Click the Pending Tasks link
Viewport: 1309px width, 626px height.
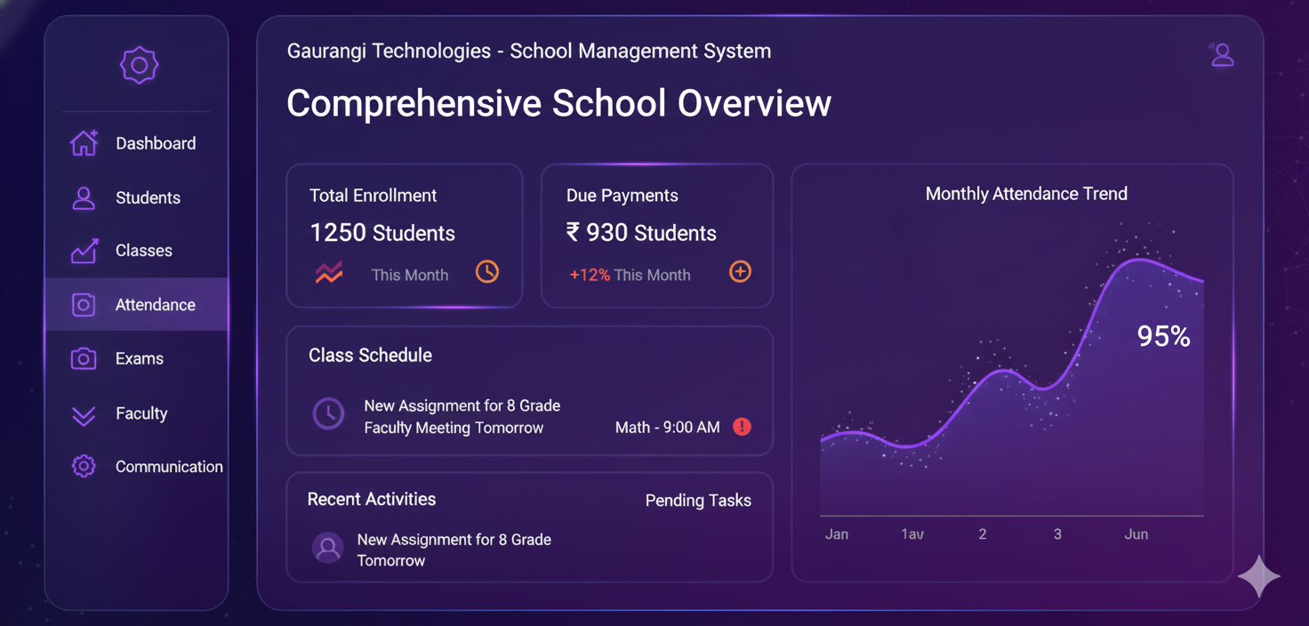click(x=698, y=501)
